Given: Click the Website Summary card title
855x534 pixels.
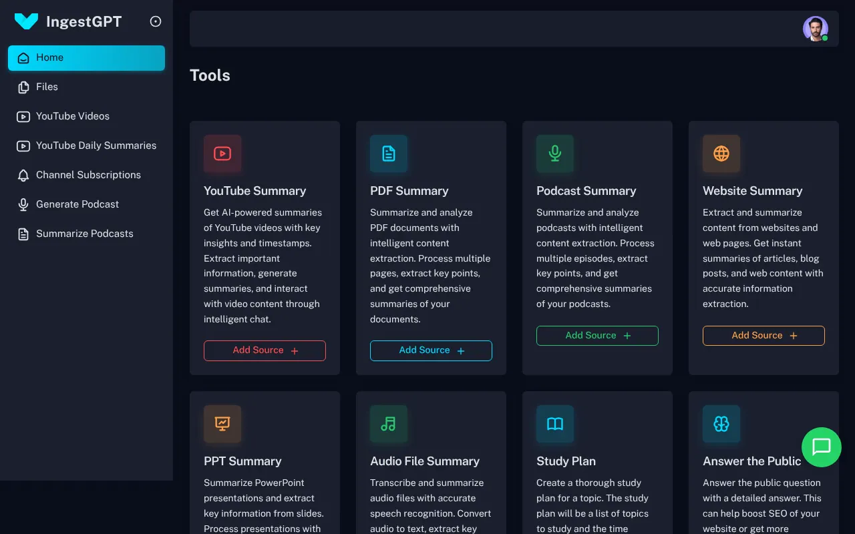Looking at the screenshot, I should pos(752,191).
